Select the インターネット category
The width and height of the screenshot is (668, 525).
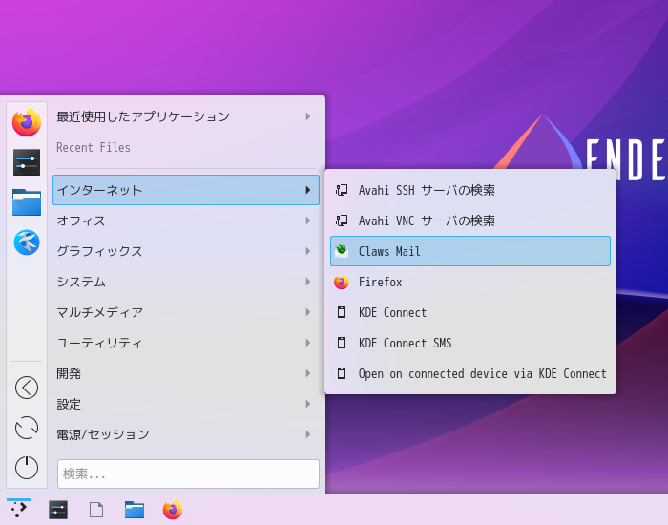click(186, 190)
